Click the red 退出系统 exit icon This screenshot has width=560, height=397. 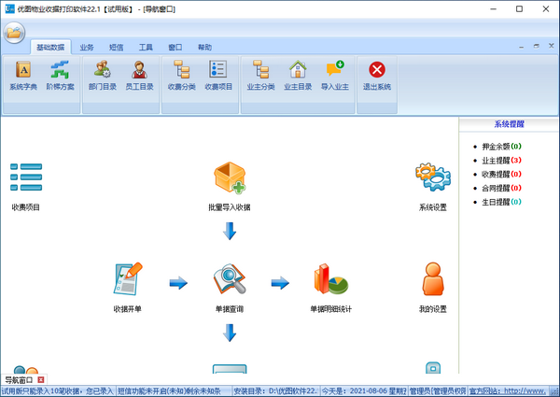pos(377,74)
